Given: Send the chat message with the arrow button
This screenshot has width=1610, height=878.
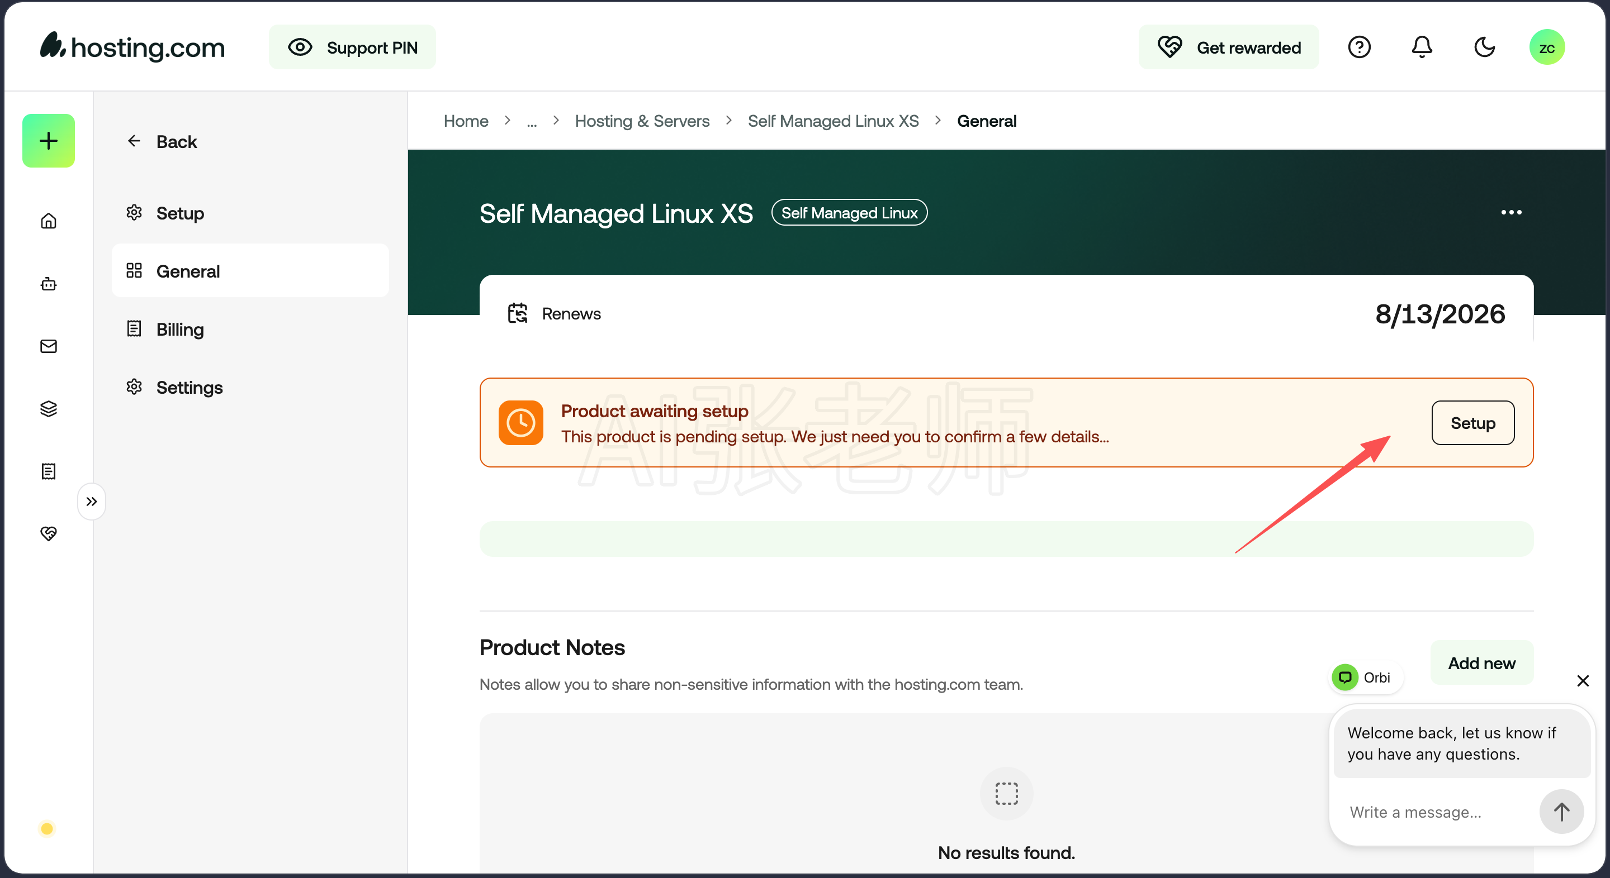Looking at the screenshot, I should click(x=1562, y=812).
